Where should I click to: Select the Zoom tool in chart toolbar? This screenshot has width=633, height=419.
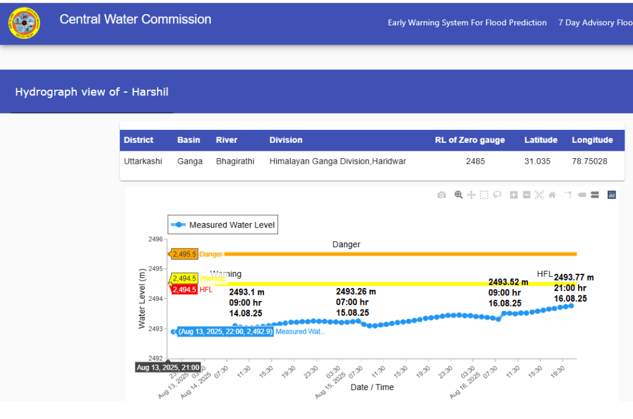coord(459,195)
